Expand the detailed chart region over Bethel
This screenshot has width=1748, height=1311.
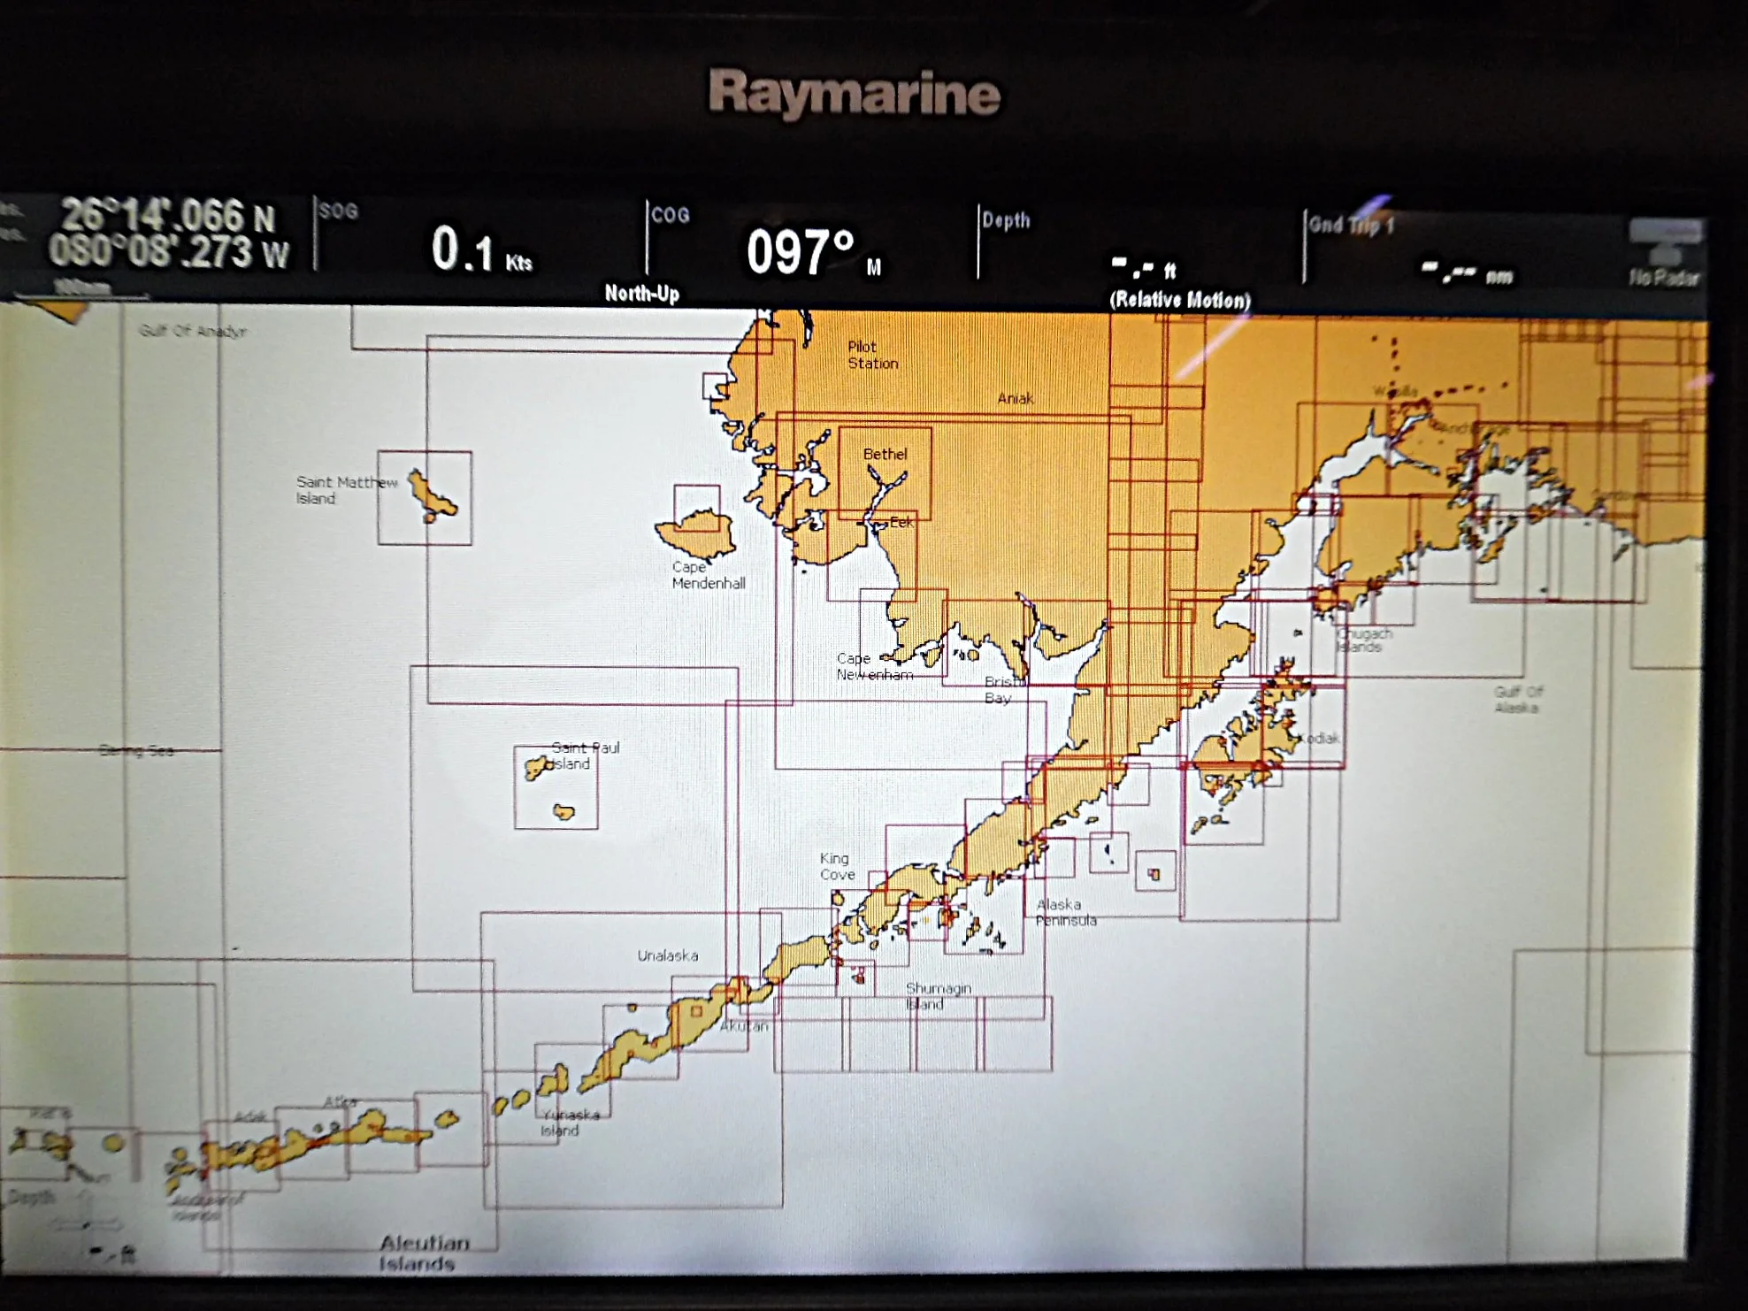[885, 473]
